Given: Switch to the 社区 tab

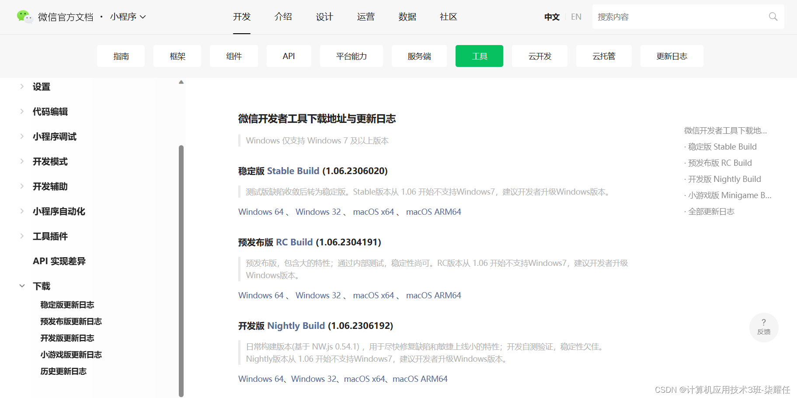Looking at the screenshot, I should point(448,16).
